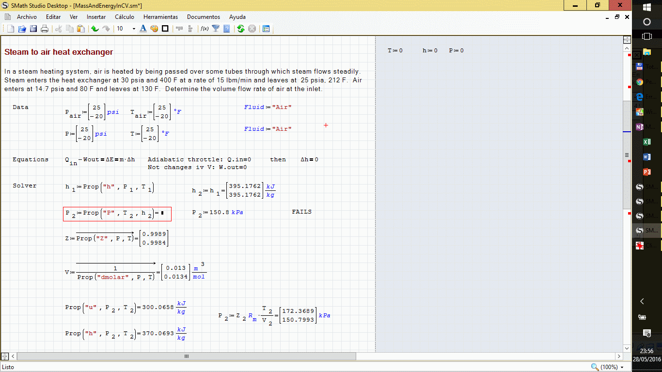Image resolution: width=662 pixels, height=372 pixels.
Task: Open the text color 'A' tool
Action: [x=143, y=29]
